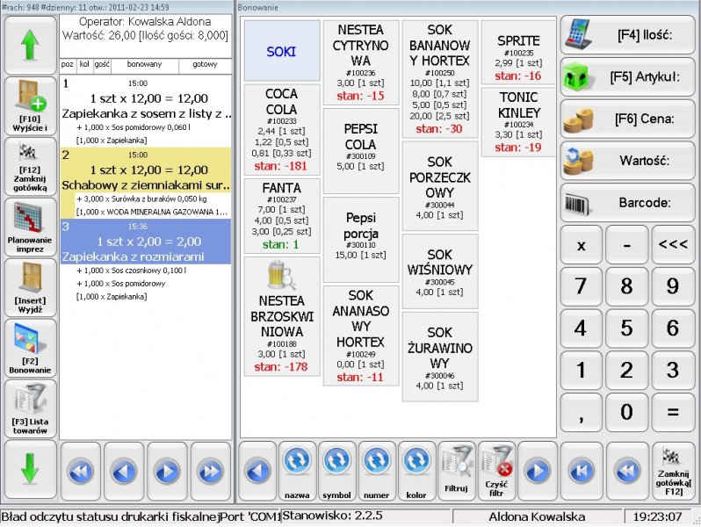Viewport: 701px width, 527px height.
Task: Open [F3] Lista towarów
Action: [x=30, y=408]
